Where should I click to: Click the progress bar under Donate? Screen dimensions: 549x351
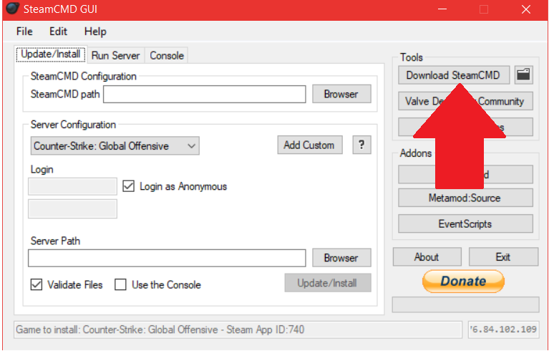[x=465, y=304]
